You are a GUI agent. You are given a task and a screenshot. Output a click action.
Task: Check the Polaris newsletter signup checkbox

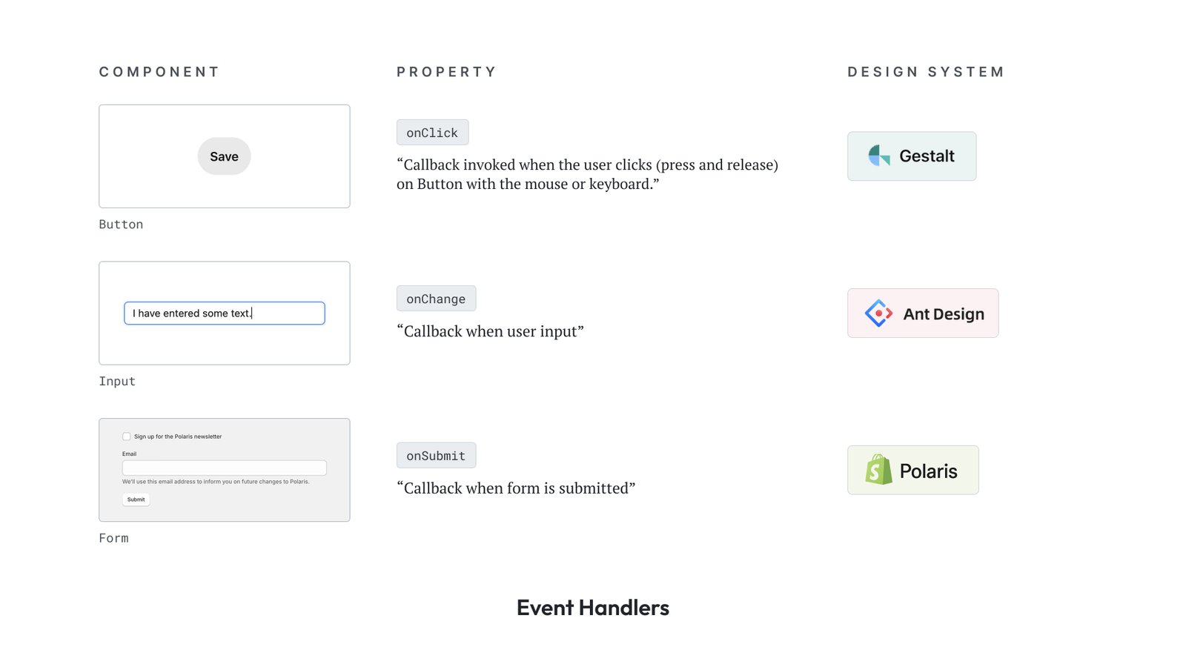(x=127, y=437)
